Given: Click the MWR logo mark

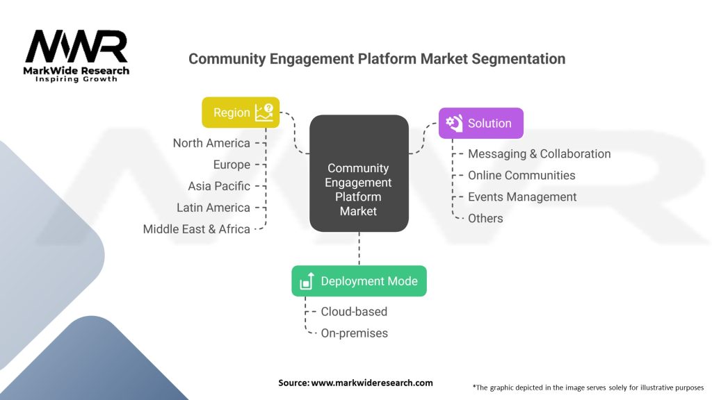Looking at the screenshot, I should pyautogui.click(x=76, y=47).
